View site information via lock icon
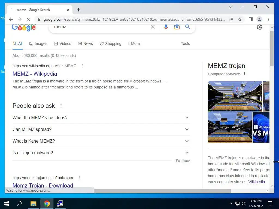Image resolution: width=279 pixels, height=209 pixels. [39, 19]
